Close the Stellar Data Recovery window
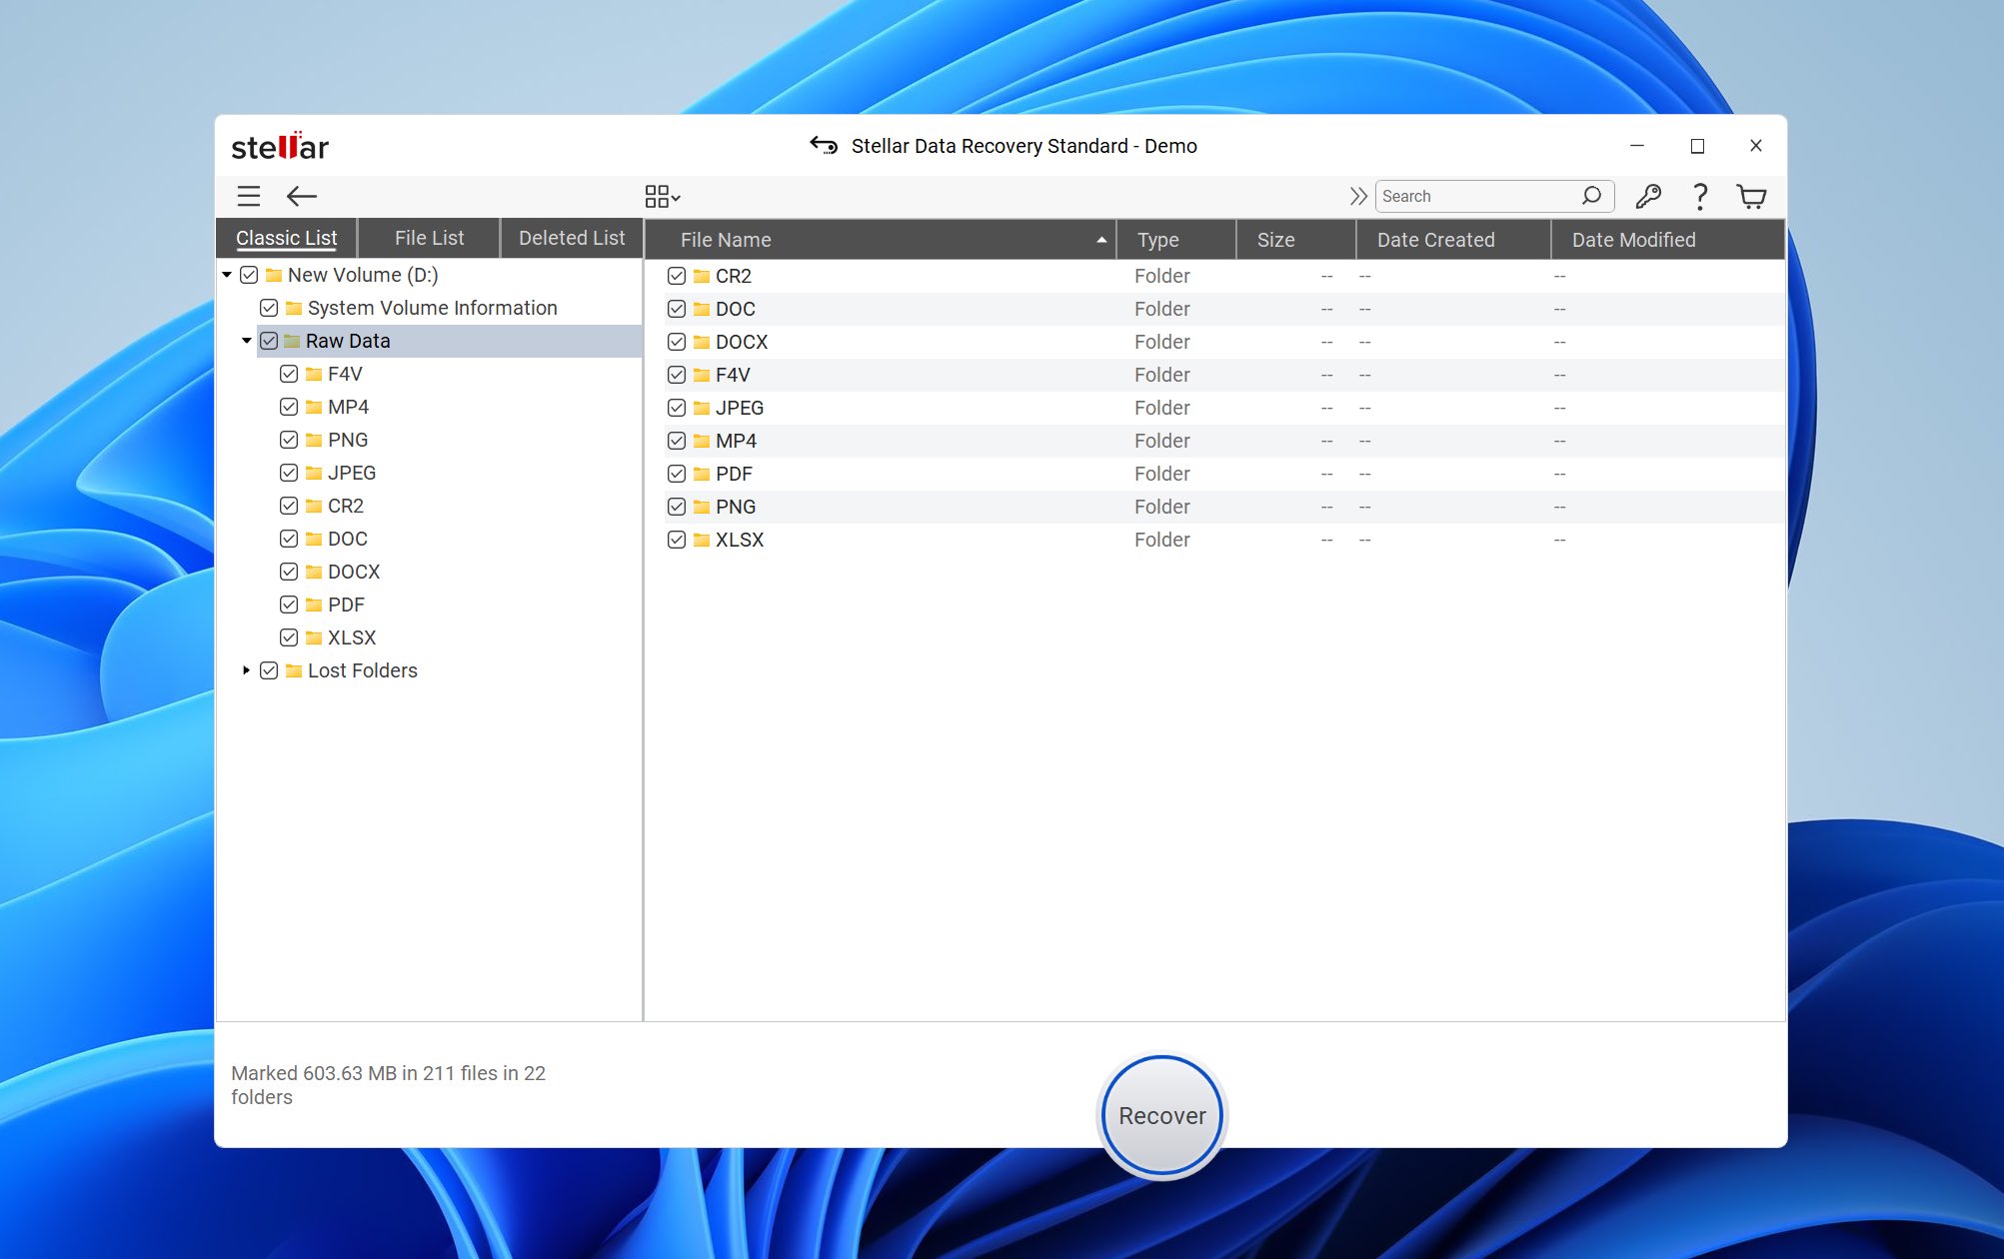 click(1756, 146)
